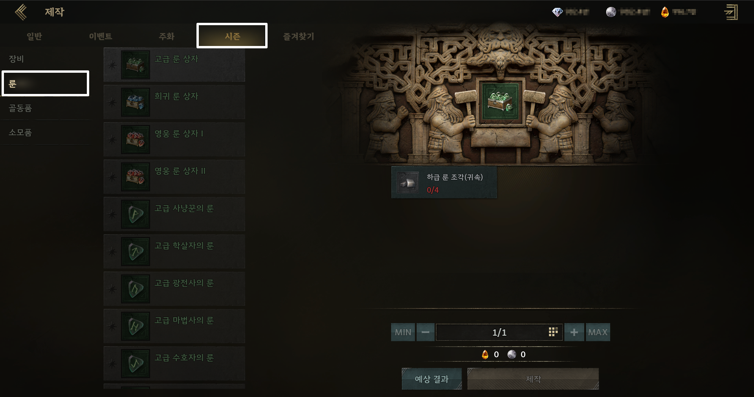This screenshot has width=754, height=397.
Task: Click the diamond currency icon
Action: click(557, 12)
